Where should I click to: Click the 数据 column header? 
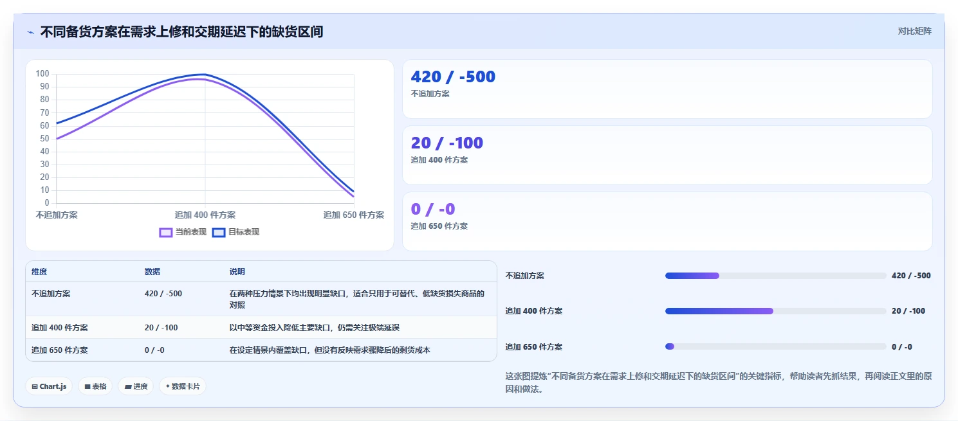pyautogui.click(x=152, y=272)
